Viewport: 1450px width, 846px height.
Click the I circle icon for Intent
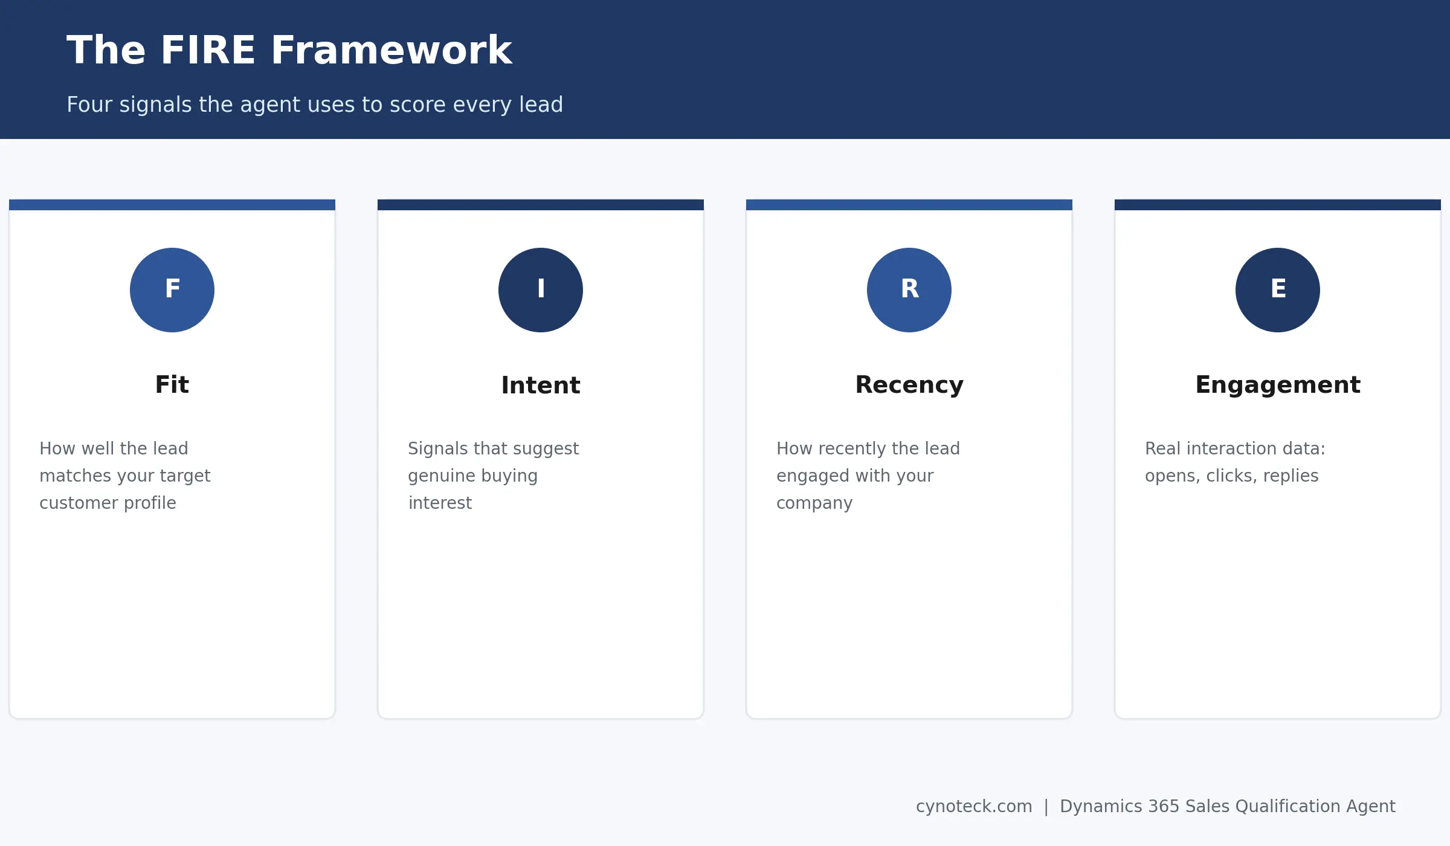pyautogui.click(x=541, y=290)
